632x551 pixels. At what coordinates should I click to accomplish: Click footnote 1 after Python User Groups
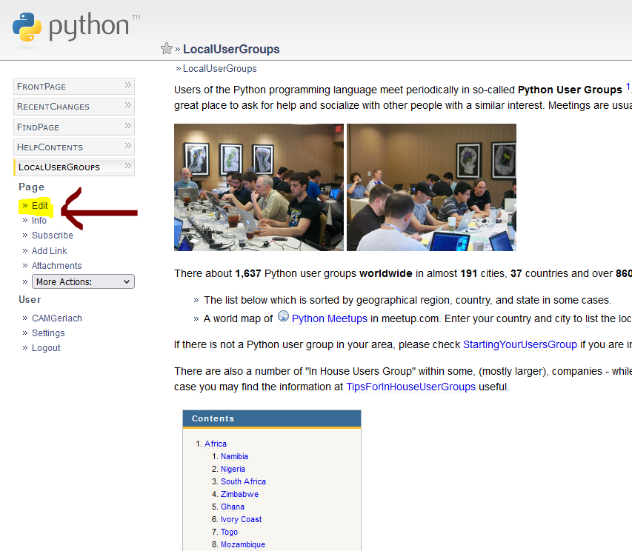pos(628,87)
